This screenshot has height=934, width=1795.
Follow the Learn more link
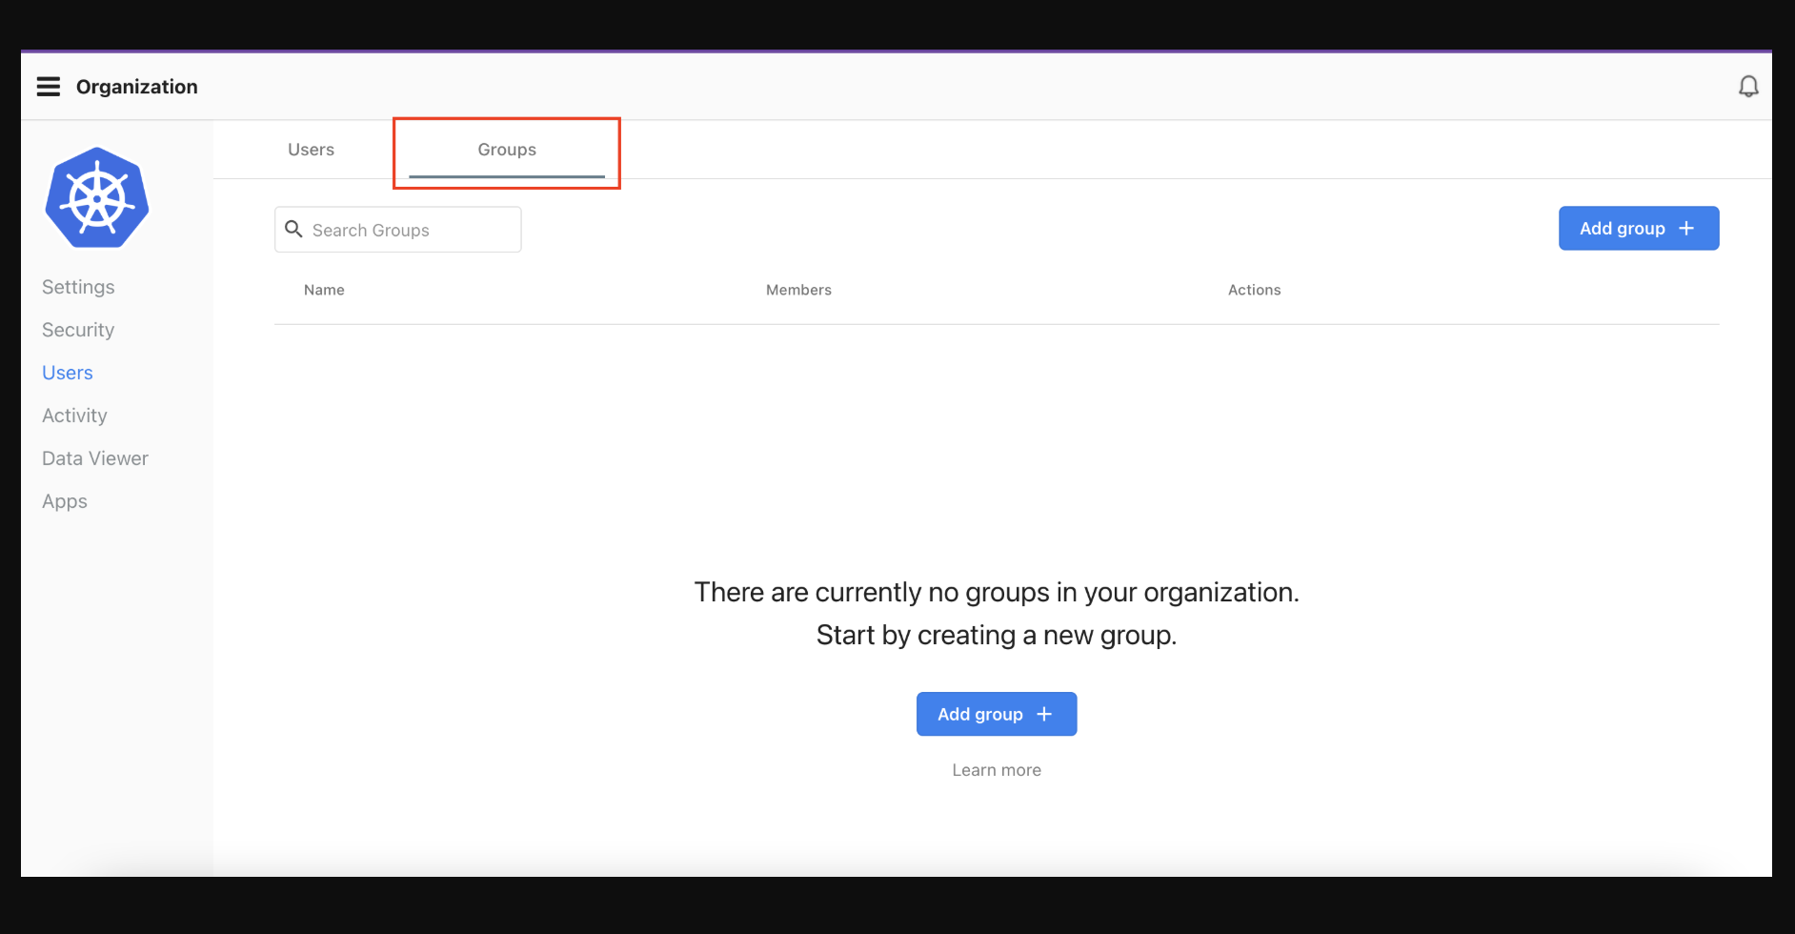point(997,770)
